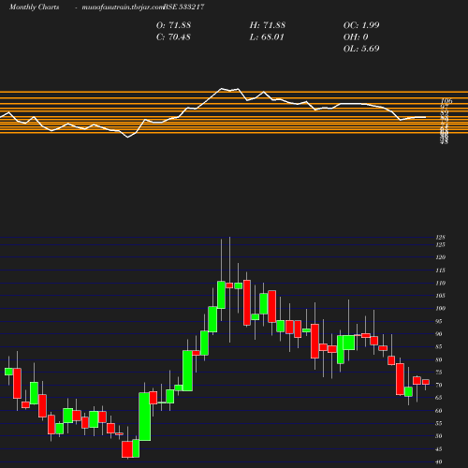The height and width of the screenshot is (468, 468).
Task: Select the 95 price axis label
Action: pos(439,321)
